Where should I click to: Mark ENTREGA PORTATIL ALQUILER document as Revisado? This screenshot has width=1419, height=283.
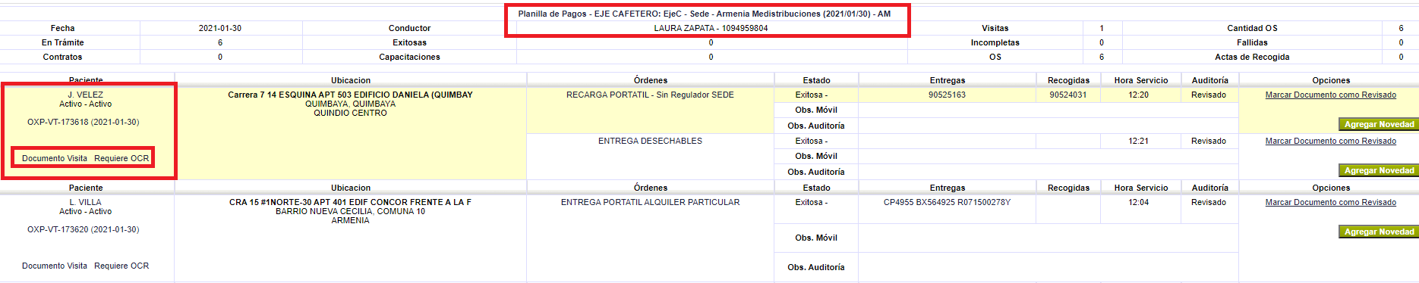pyautogui.click(x=1330, y=202)
